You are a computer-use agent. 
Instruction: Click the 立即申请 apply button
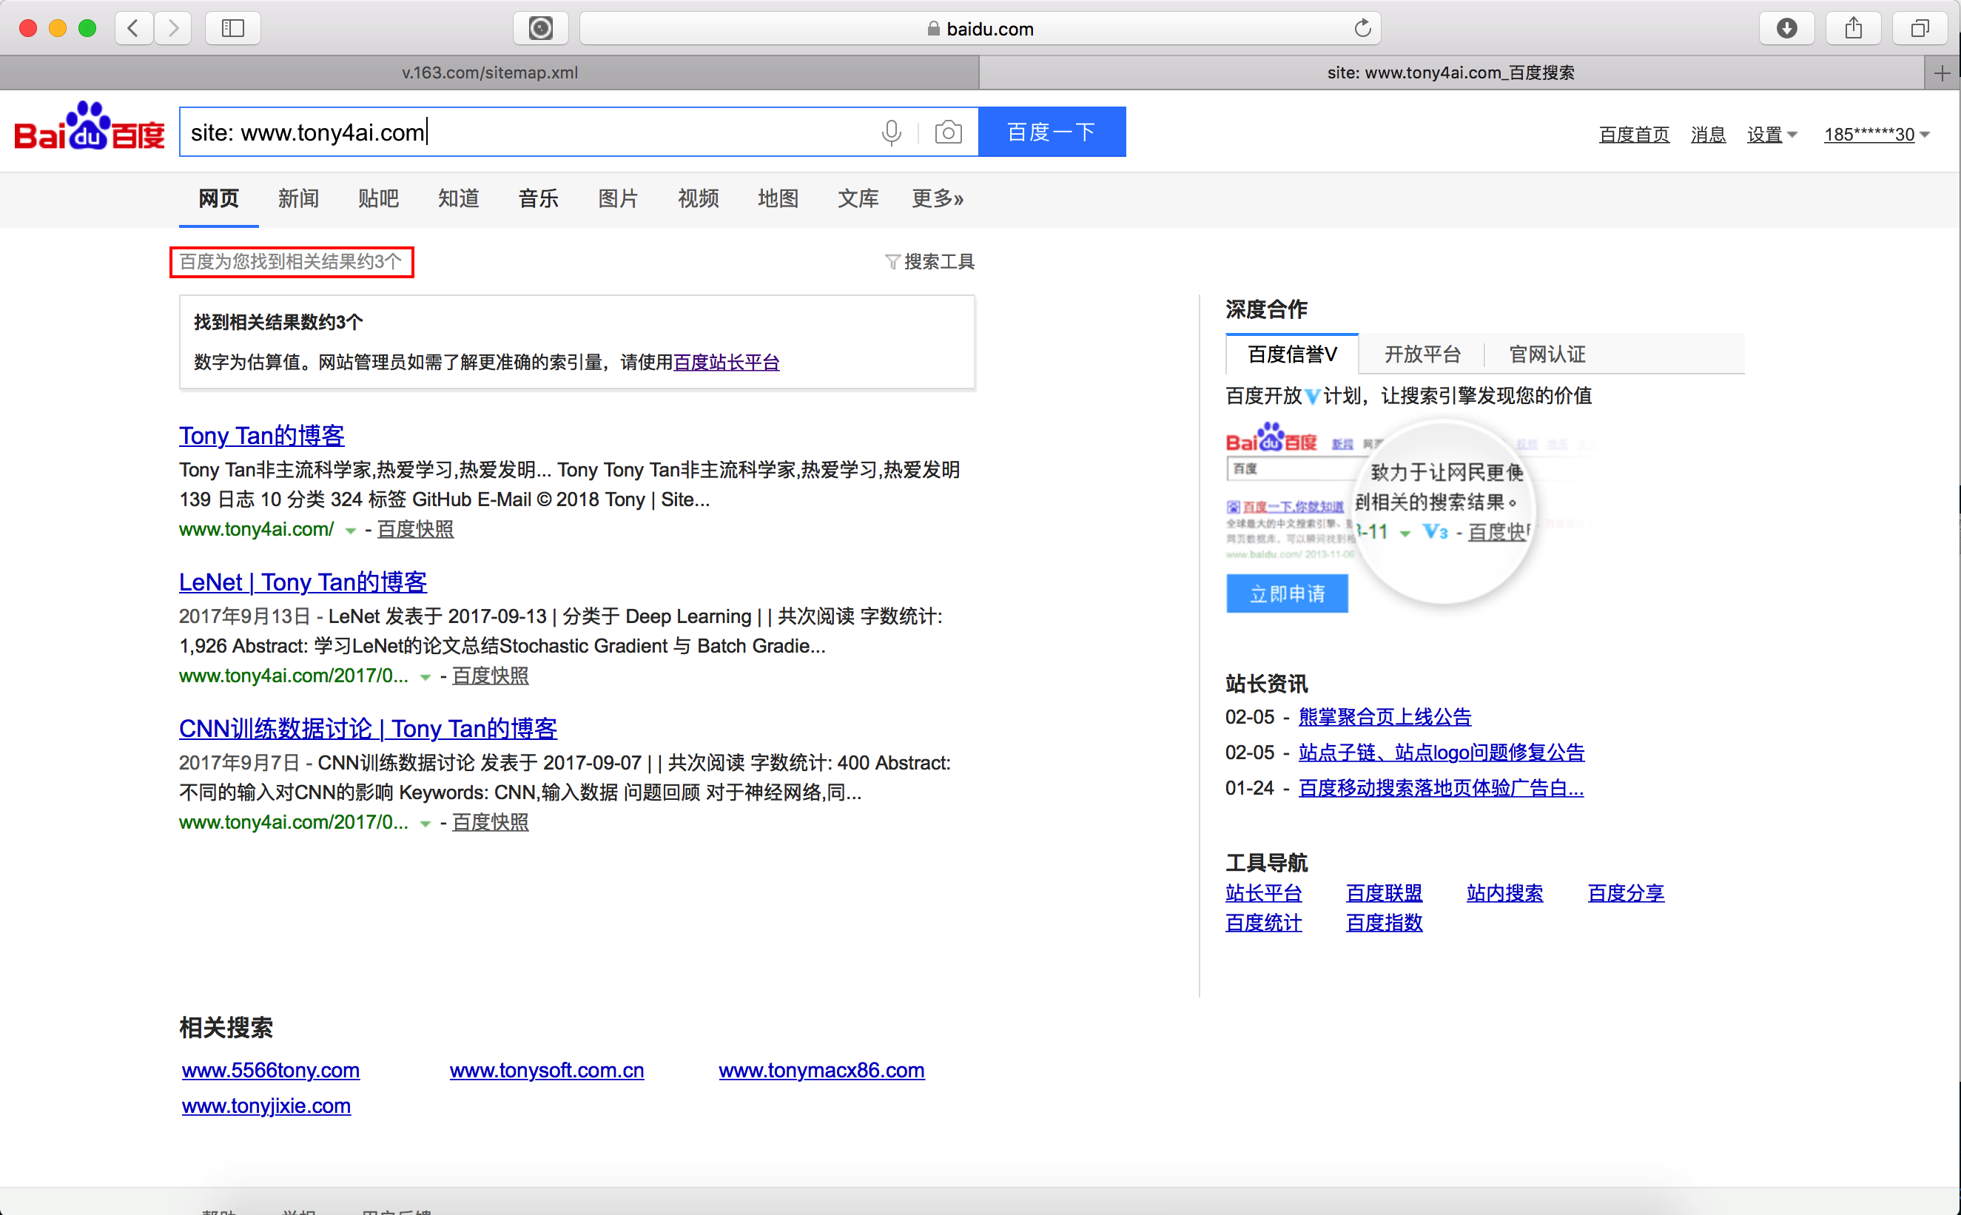click(1286, 594)
